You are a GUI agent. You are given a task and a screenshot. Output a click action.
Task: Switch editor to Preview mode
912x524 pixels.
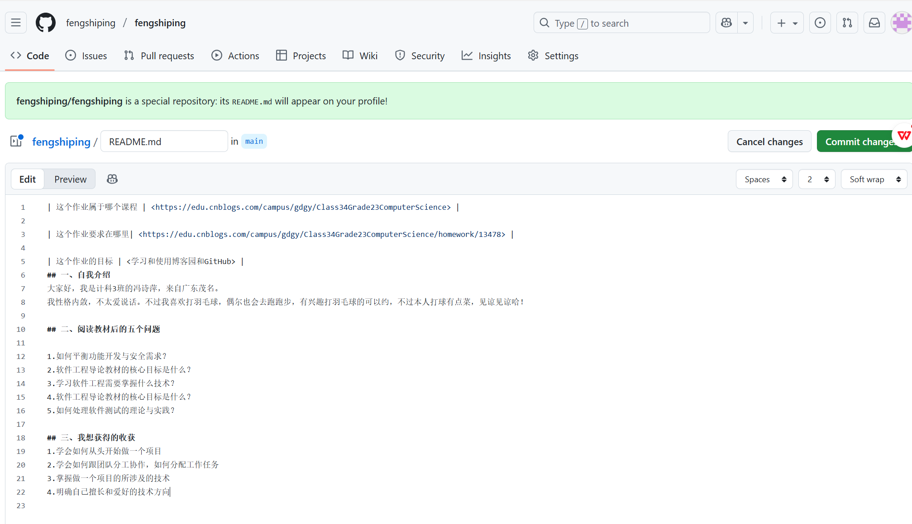click(70, 179)
